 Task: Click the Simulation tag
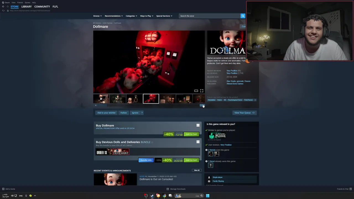click(212, 100)
